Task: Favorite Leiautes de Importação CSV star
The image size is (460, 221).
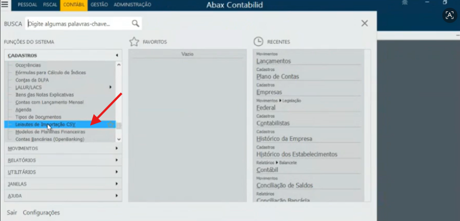Action: 111,125
